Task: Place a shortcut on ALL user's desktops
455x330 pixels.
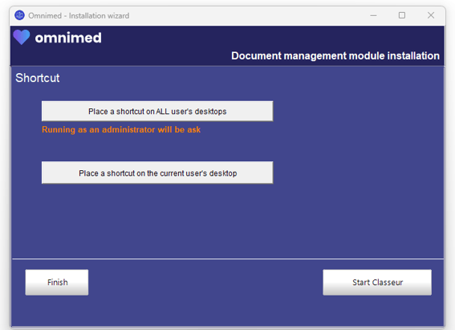Action: coord(157,111)
